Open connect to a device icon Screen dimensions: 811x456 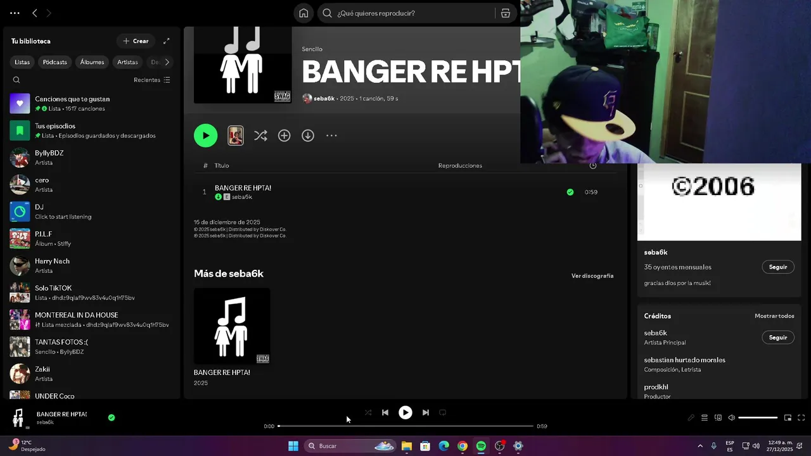pos(718,417)
